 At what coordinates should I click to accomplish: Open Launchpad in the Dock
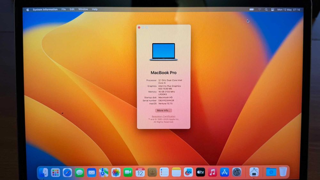pyautogui.click(x=55, y=172)
